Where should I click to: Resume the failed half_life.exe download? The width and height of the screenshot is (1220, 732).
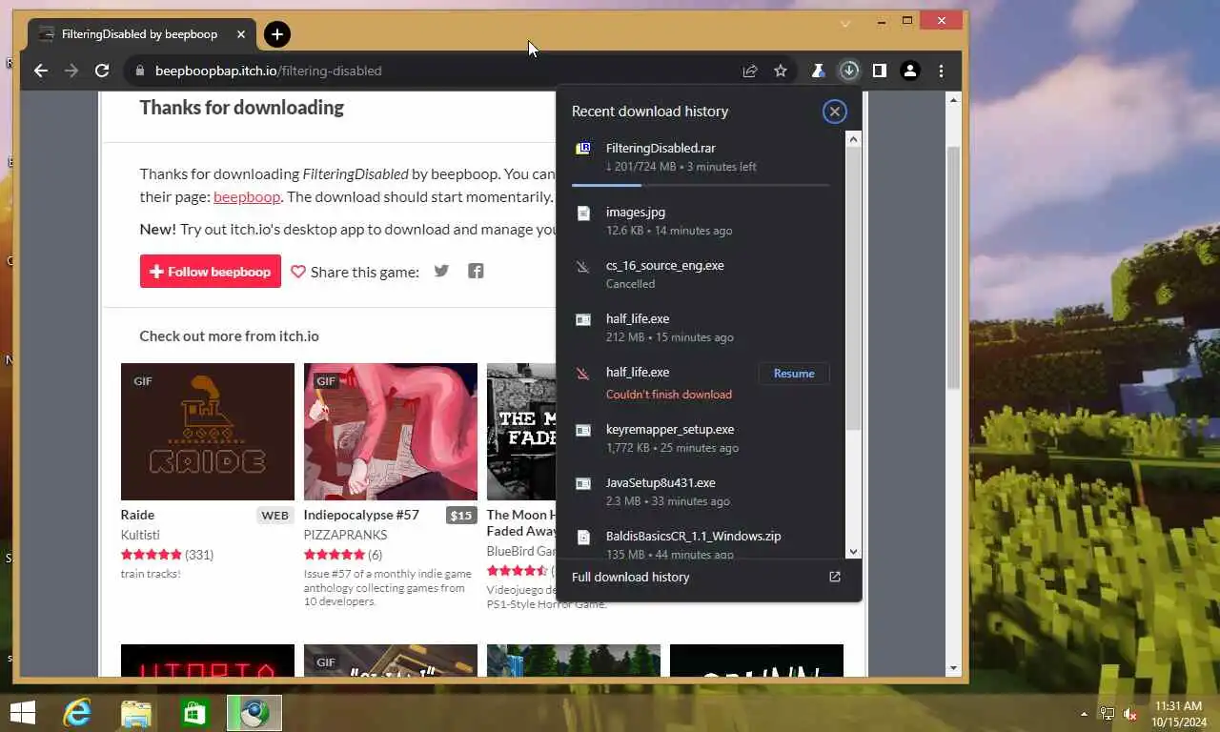[794, 374]
